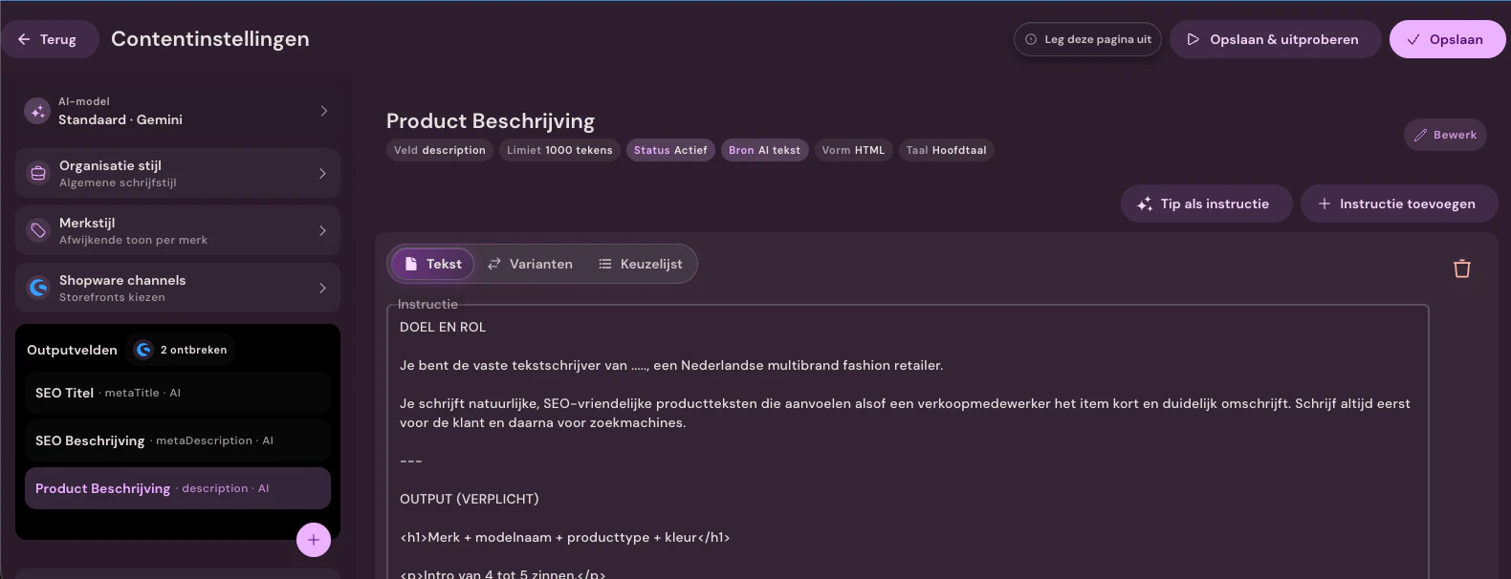Click the AI-model sparkle icon
This screenshot has width=1511, height=579.
(37, 112)
